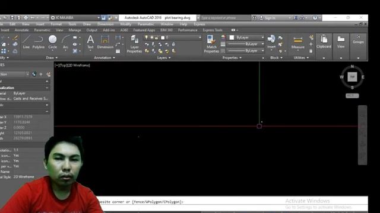Click the keyword search input field
This screenshot has width=380, height=213.
pyautogui.click(x=226, y=18)
